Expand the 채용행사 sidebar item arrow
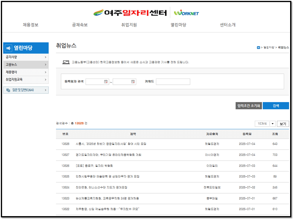The width and height of the screenshot is (294, 220). (46, 72)
